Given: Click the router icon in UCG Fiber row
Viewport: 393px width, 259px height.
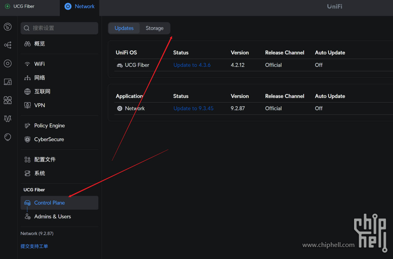Looking at the screenshot, I should pyautogui.click(x=120, y=65).
